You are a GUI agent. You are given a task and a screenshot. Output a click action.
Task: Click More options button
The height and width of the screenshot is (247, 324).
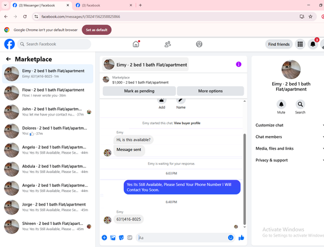coord(211,91)
